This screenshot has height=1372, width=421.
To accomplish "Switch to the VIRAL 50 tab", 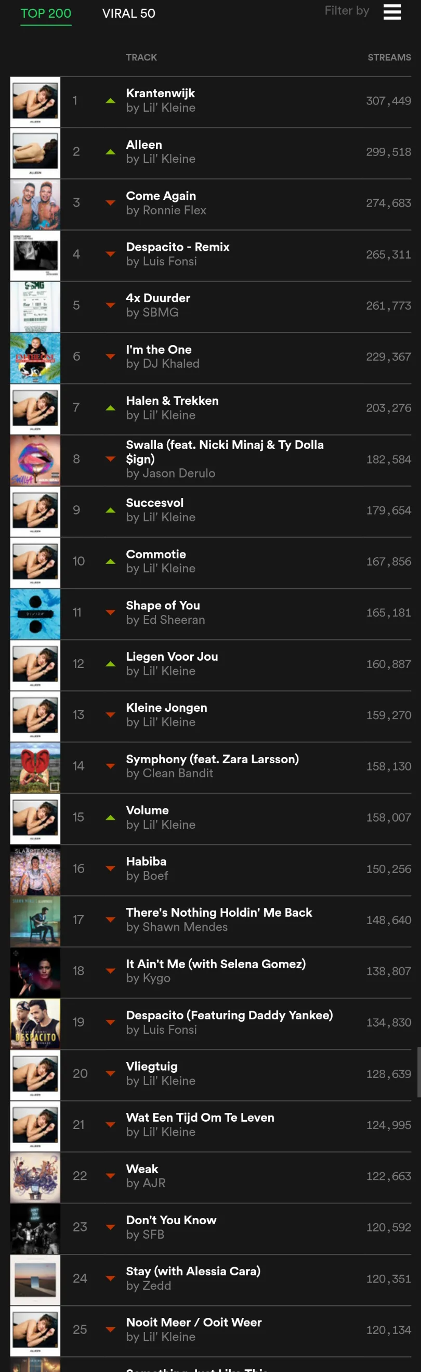I will (129, 14).
